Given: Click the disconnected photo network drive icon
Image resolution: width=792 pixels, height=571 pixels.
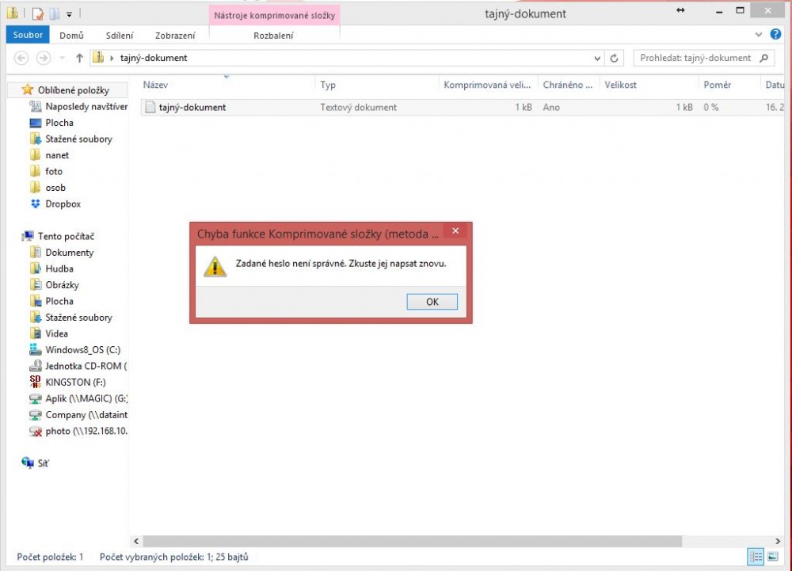Looking at the screenshot, I should [x=35, y=431].
